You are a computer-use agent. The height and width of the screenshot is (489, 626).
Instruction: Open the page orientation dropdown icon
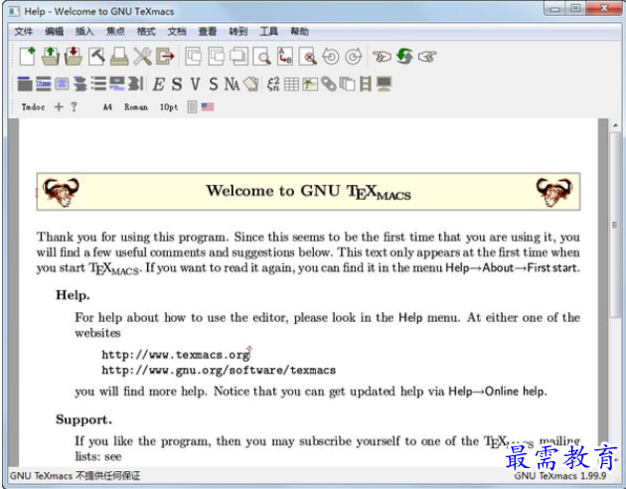click(x=192, y=107)
